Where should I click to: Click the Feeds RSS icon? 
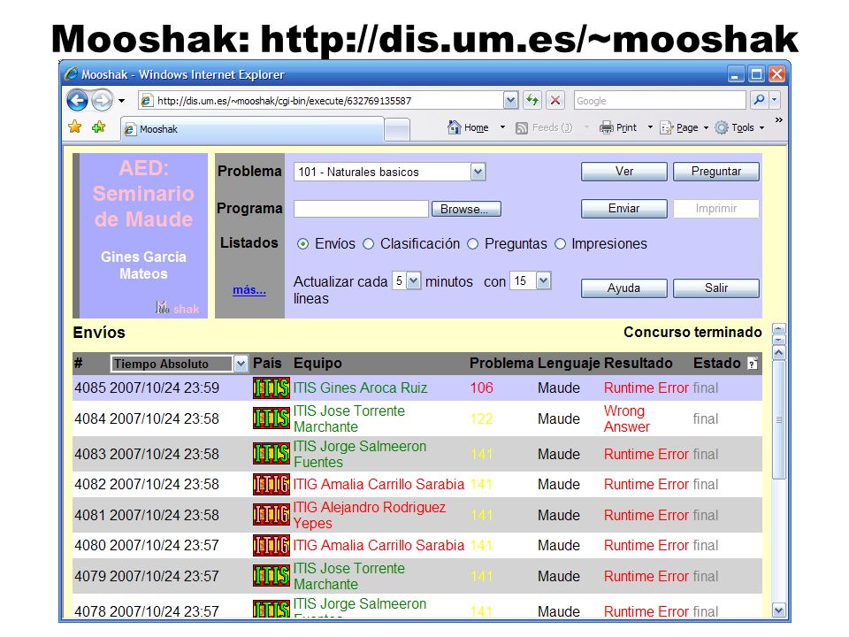point(522,127)
